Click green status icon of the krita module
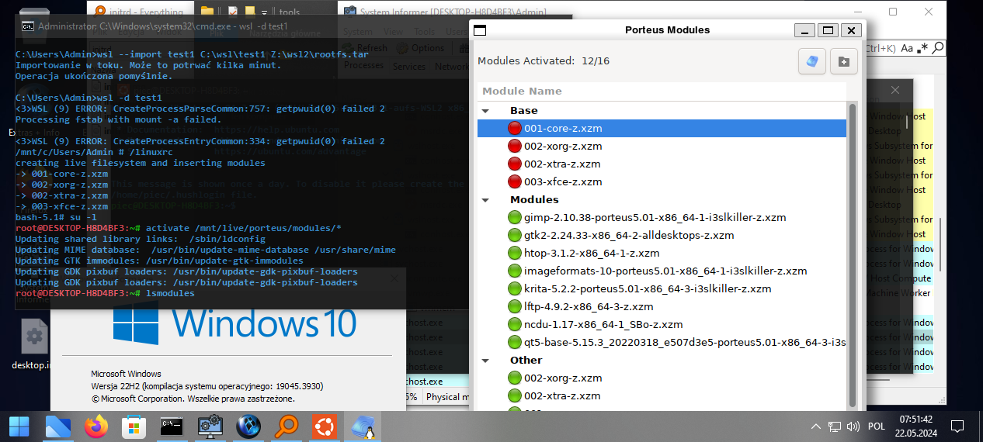The height and width of the screenshot is (442, 983). [x=515, y=289]
